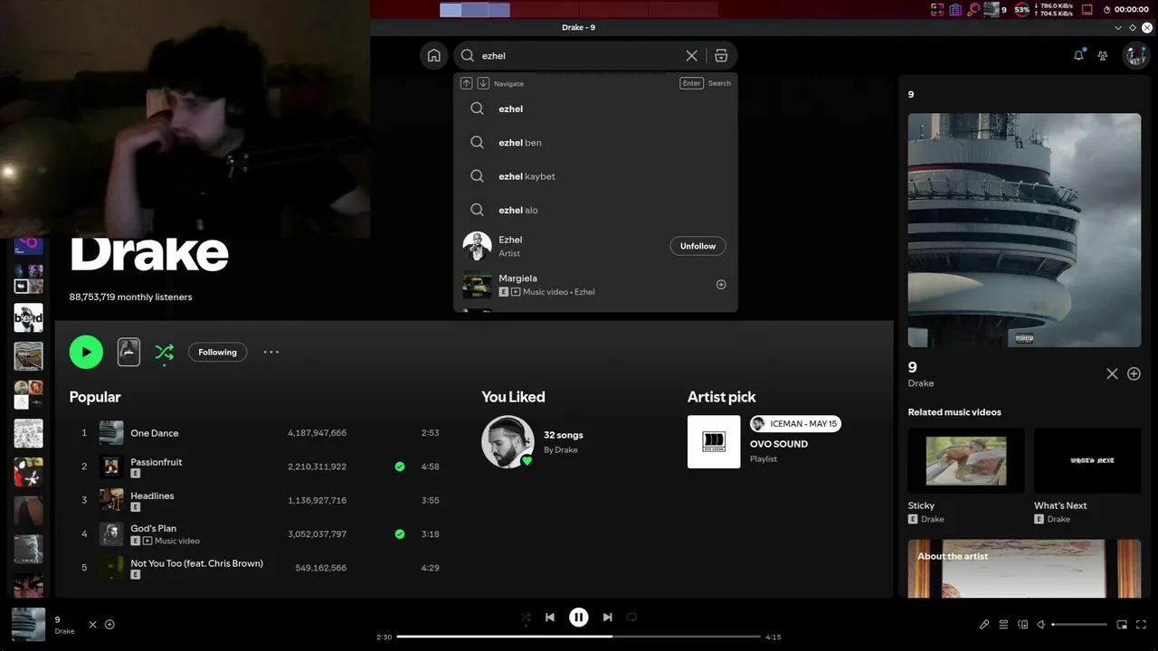Open the window menu chevron in title bar
The width and height of the screenshot is (1158, 651).
1117,28
